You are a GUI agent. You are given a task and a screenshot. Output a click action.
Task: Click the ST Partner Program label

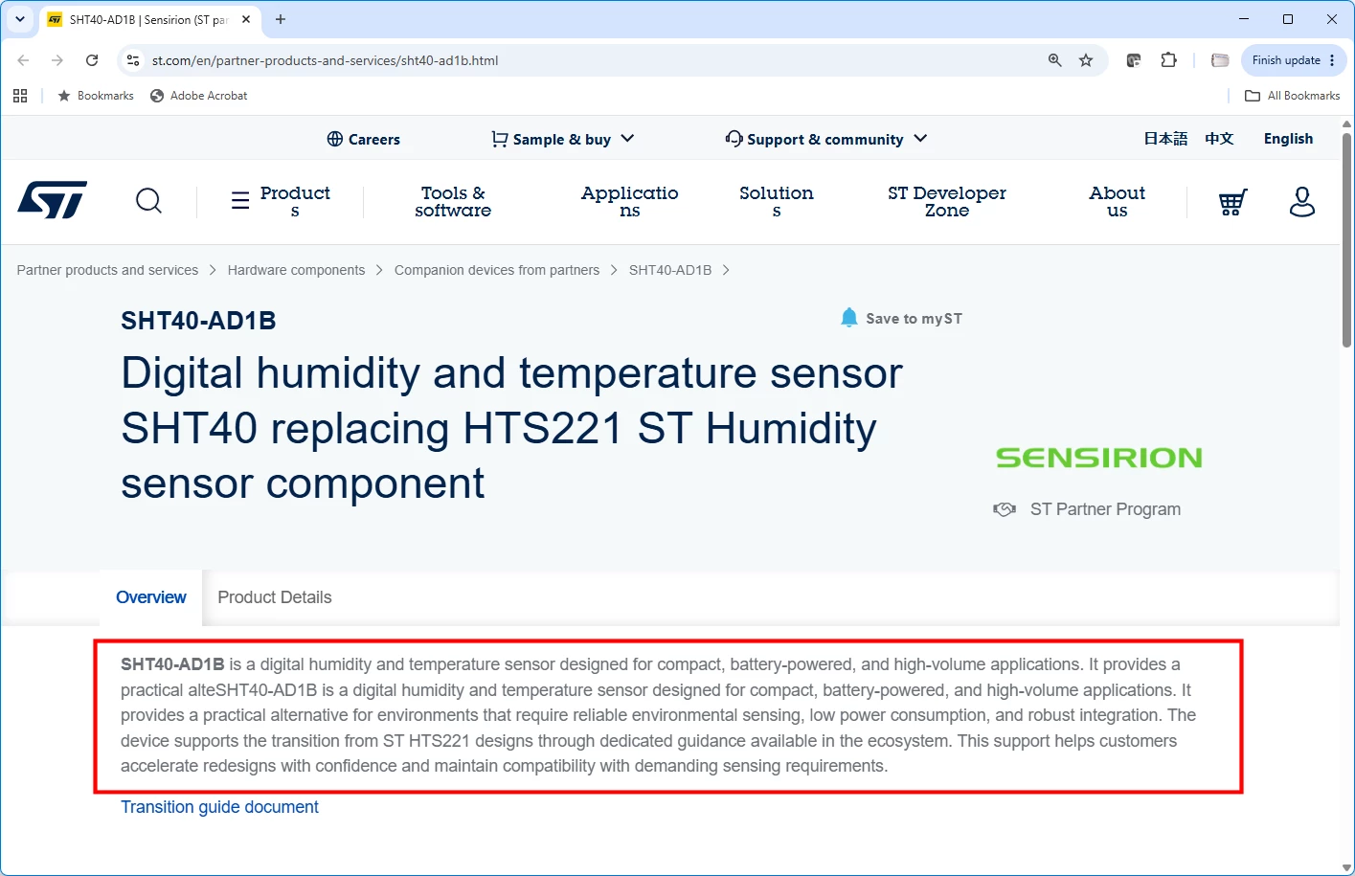[1105, 509]
